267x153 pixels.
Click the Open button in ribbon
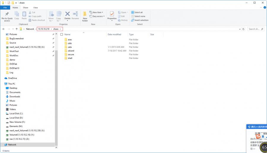click(x=123, y=12)
